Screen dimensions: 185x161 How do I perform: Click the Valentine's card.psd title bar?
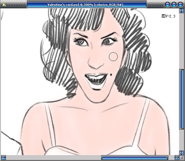87,5
